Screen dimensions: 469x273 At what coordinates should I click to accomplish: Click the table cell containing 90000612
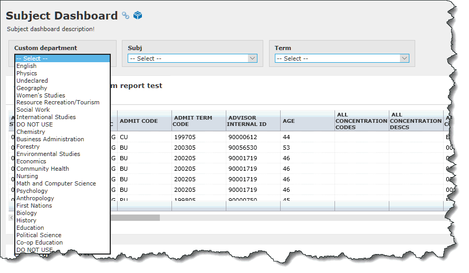[x=242, y=137]
